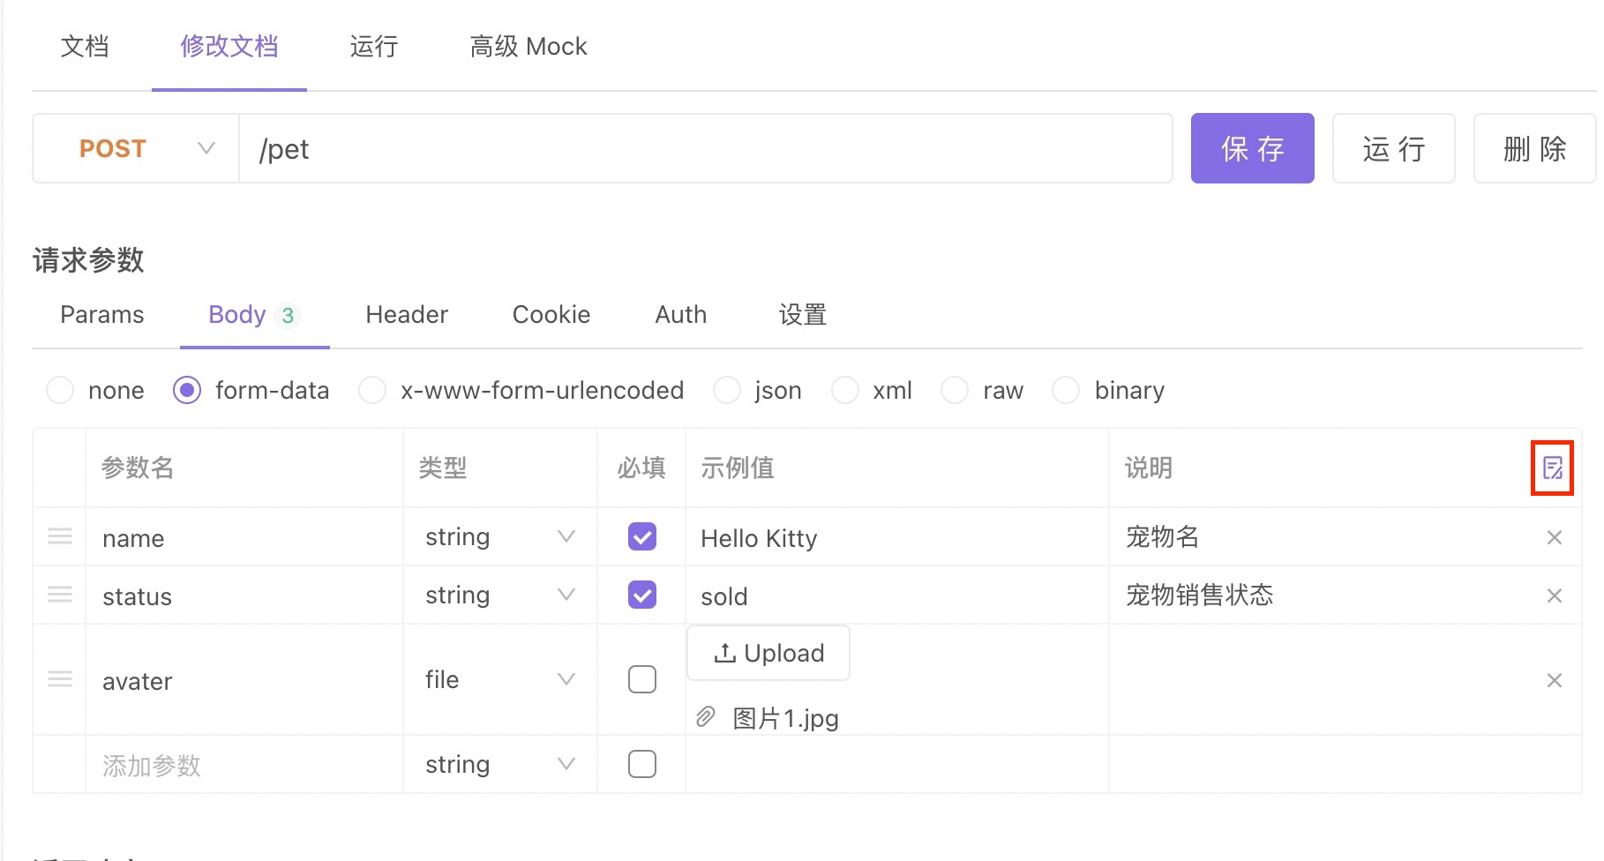Screen dimensions: 1604x861
Task: Switch to the Auth tab
Action: pyautogui.click(x=680, y=314)
